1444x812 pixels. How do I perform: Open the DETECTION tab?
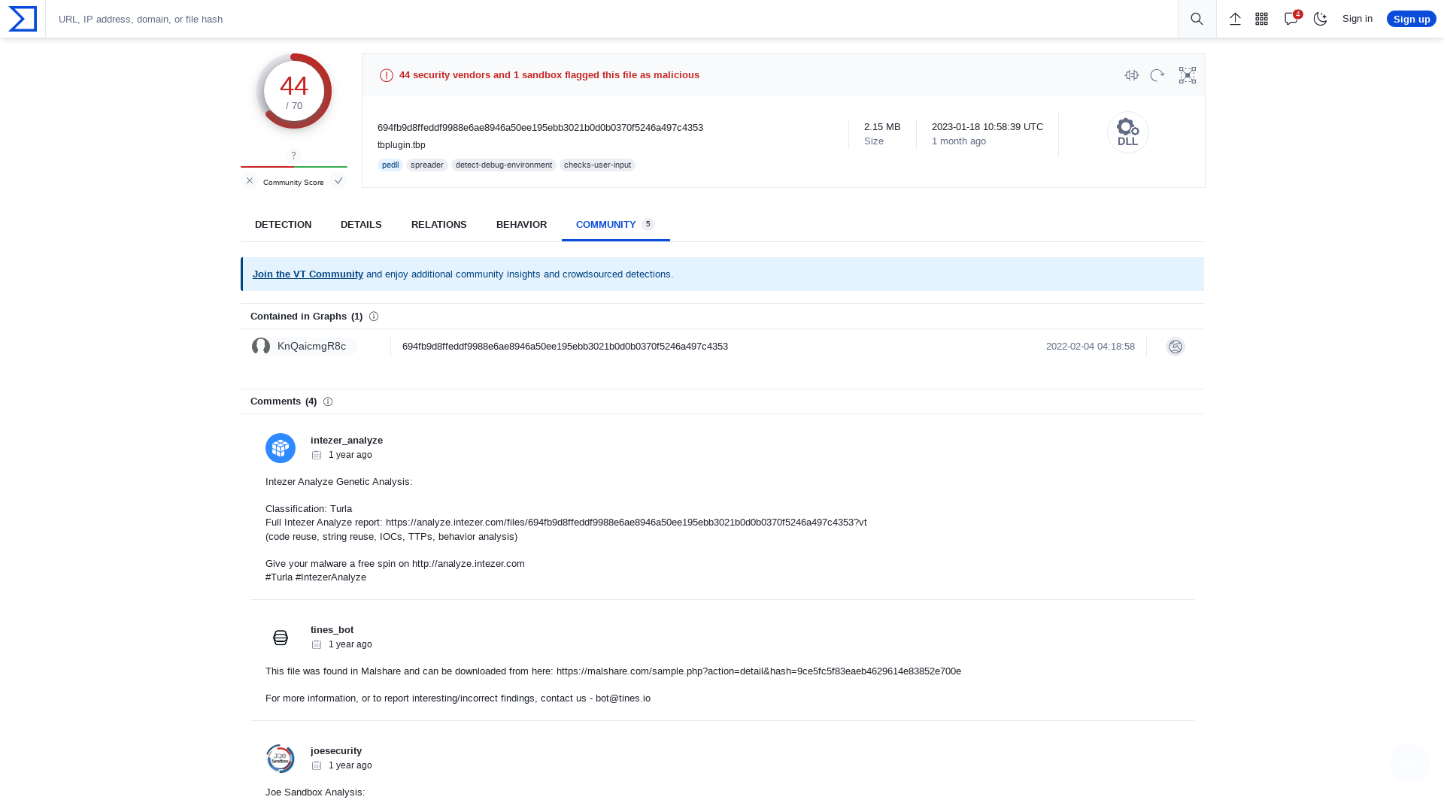(283, 225)
